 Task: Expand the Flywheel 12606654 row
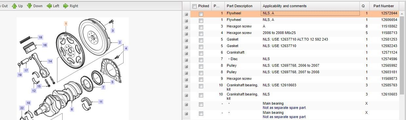click(x=186, y=20)
